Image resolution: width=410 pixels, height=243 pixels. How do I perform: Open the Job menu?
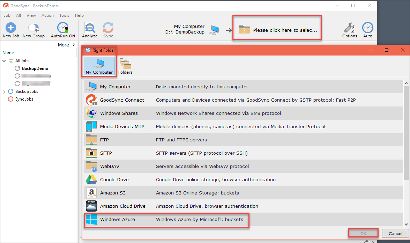coord(7,15)
